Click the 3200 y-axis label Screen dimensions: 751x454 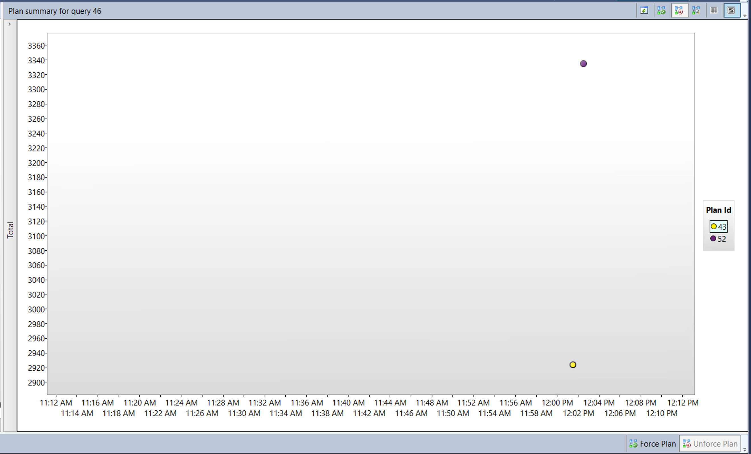(36, 163)
